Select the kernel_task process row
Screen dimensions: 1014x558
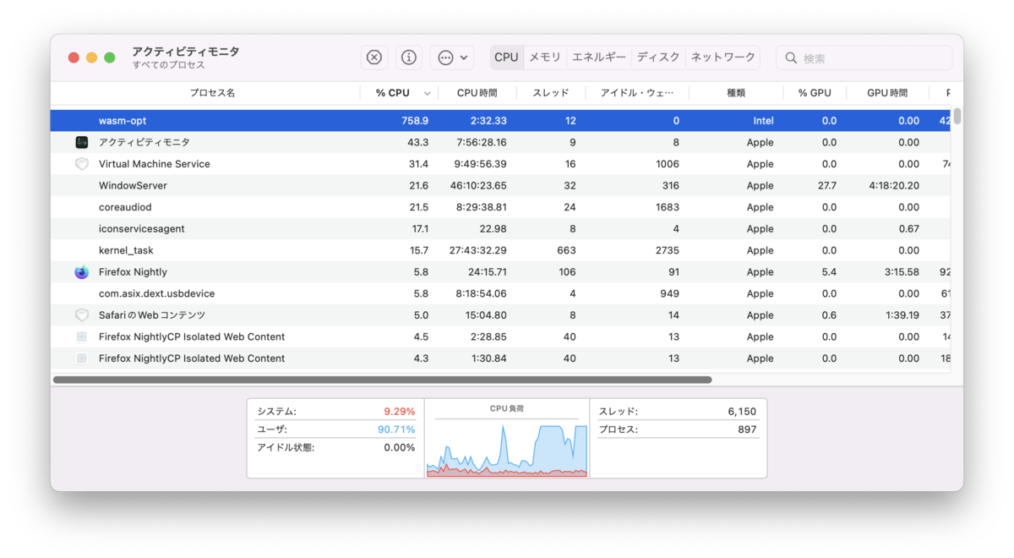500,250
